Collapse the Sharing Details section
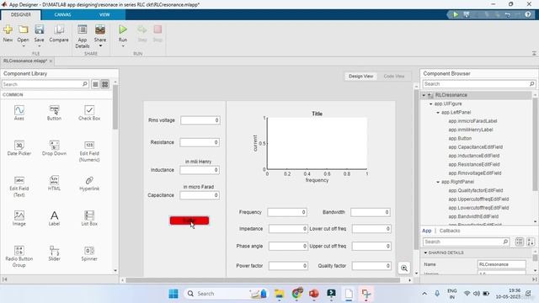This screenshot has height=303, width=539. click(425, 252)
